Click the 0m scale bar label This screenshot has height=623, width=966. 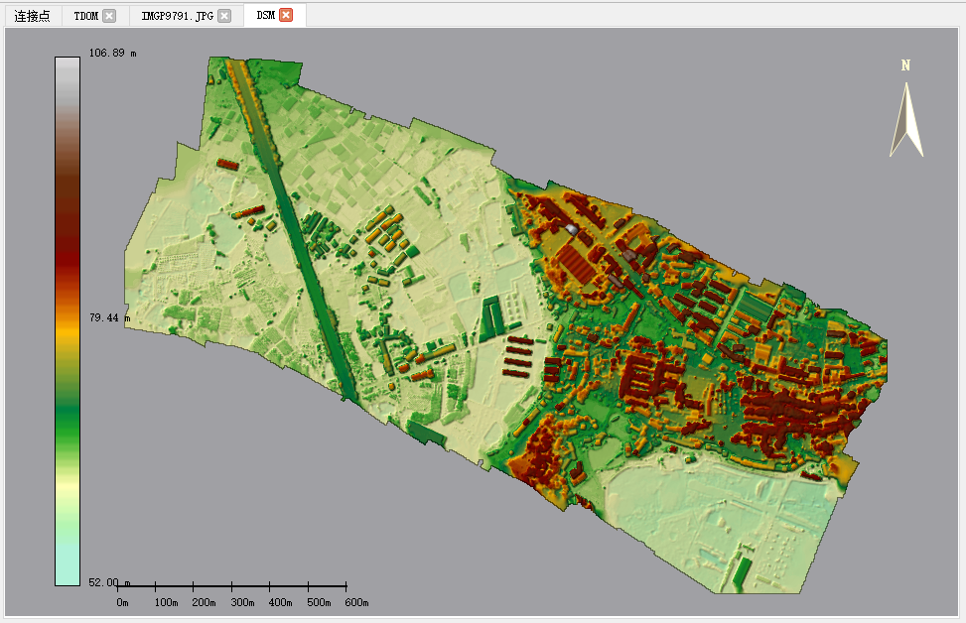coord(122,603)
